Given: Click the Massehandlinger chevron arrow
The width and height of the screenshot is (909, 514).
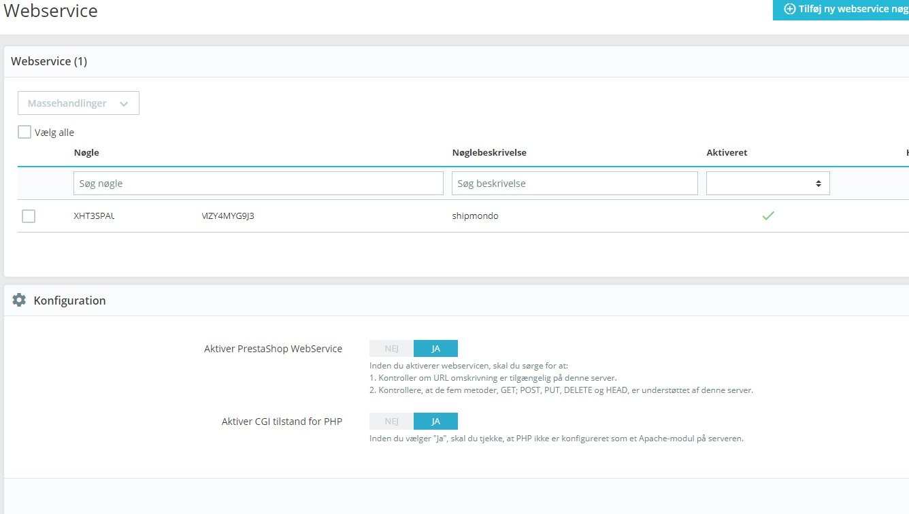Looking at the screenshot, I should click(124, 104).
